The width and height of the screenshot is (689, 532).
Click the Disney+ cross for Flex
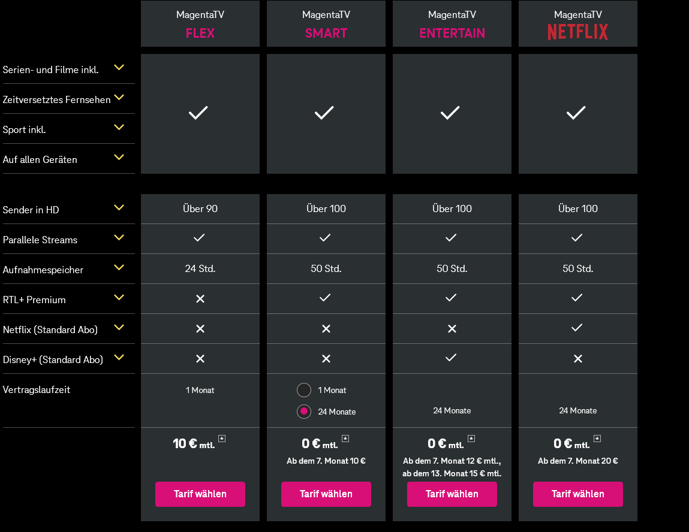coord(200,359)
